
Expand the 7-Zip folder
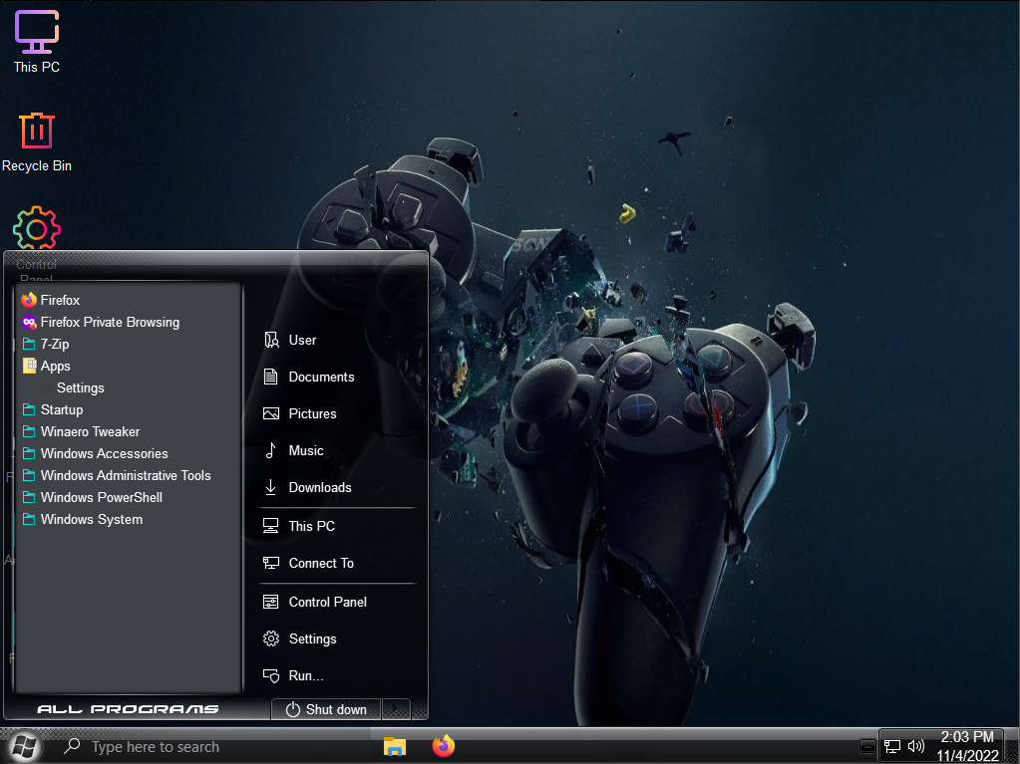tap(55, 344)
